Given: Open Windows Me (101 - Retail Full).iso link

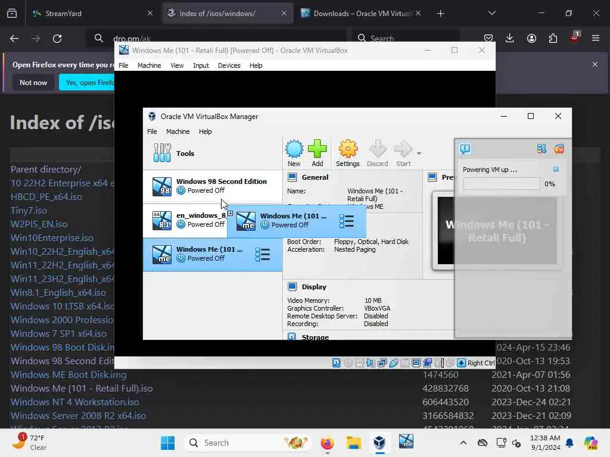Looking at the screenshot, I should tap(81, 388).
